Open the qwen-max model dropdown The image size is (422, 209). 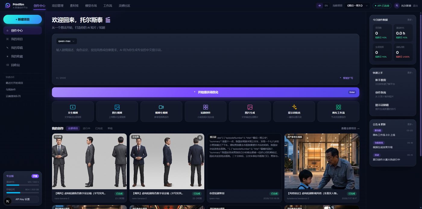click(x=67, y=41)
